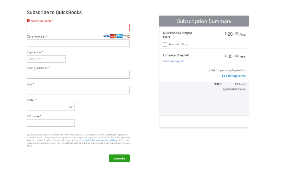Click the Billing address input box

(78, 75)
